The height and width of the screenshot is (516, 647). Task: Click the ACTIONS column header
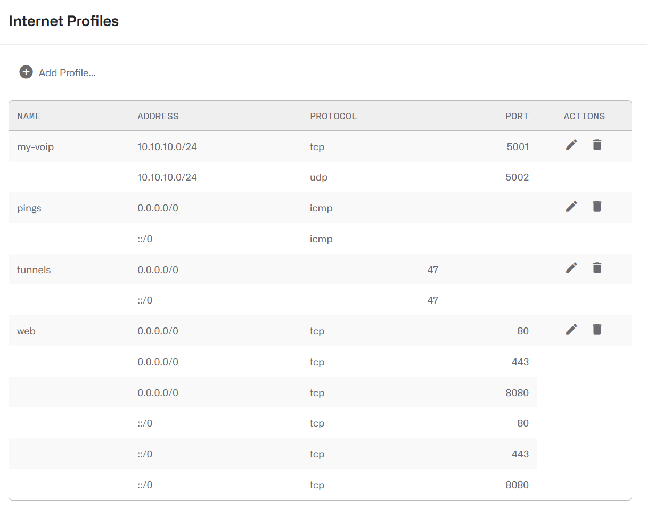pos(584,116)
